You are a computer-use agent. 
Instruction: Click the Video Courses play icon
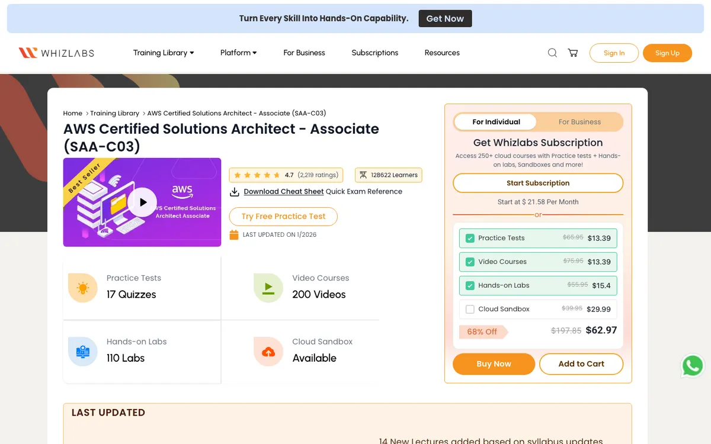[268, 288]
